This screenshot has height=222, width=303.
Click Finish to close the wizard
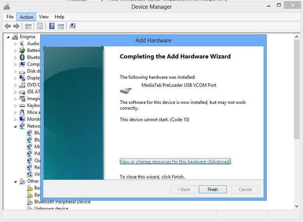[213, 190]
